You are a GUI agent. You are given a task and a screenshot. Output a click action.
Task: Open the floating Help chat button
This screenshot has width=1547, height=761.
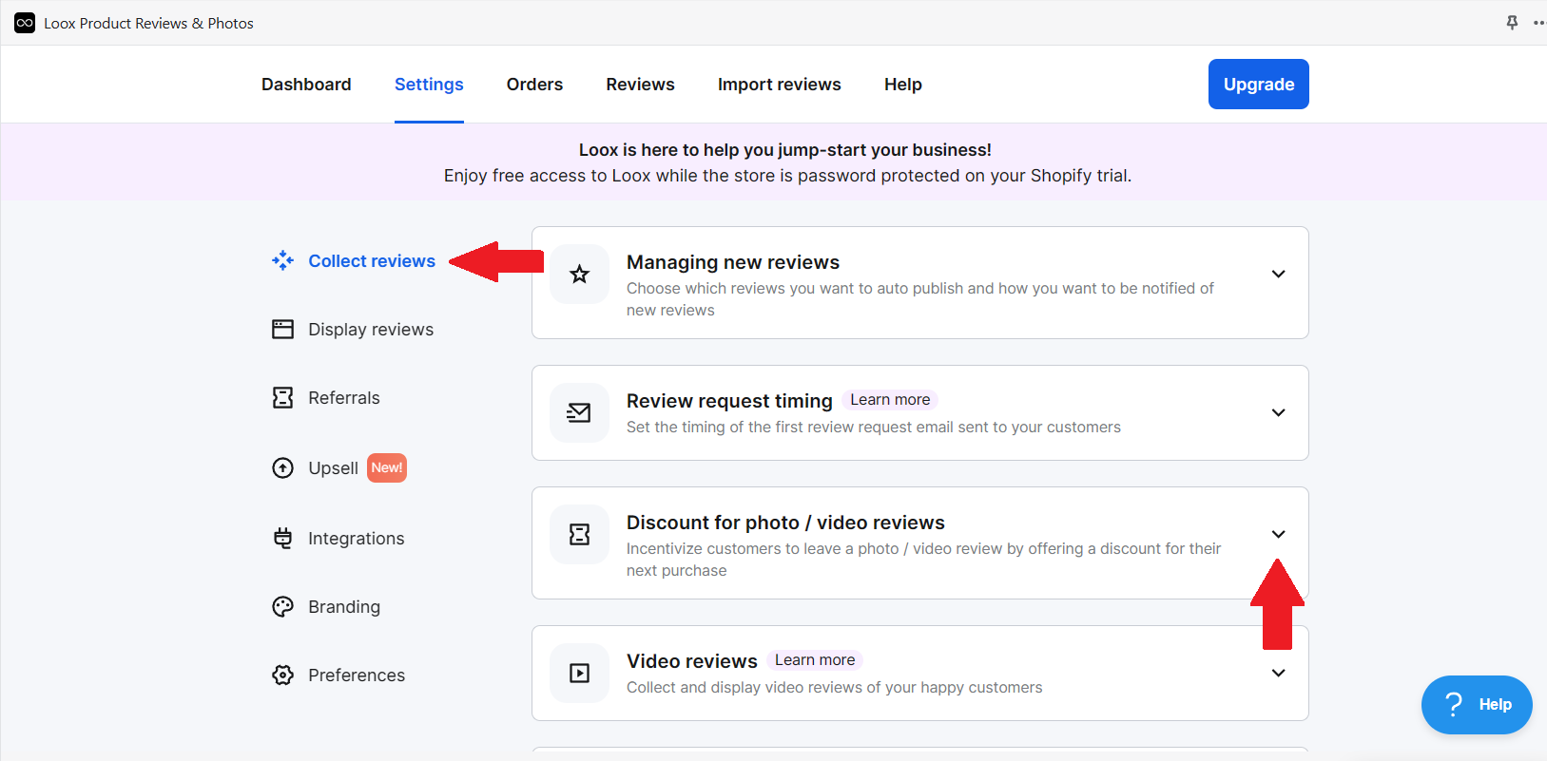point(1477,705)
